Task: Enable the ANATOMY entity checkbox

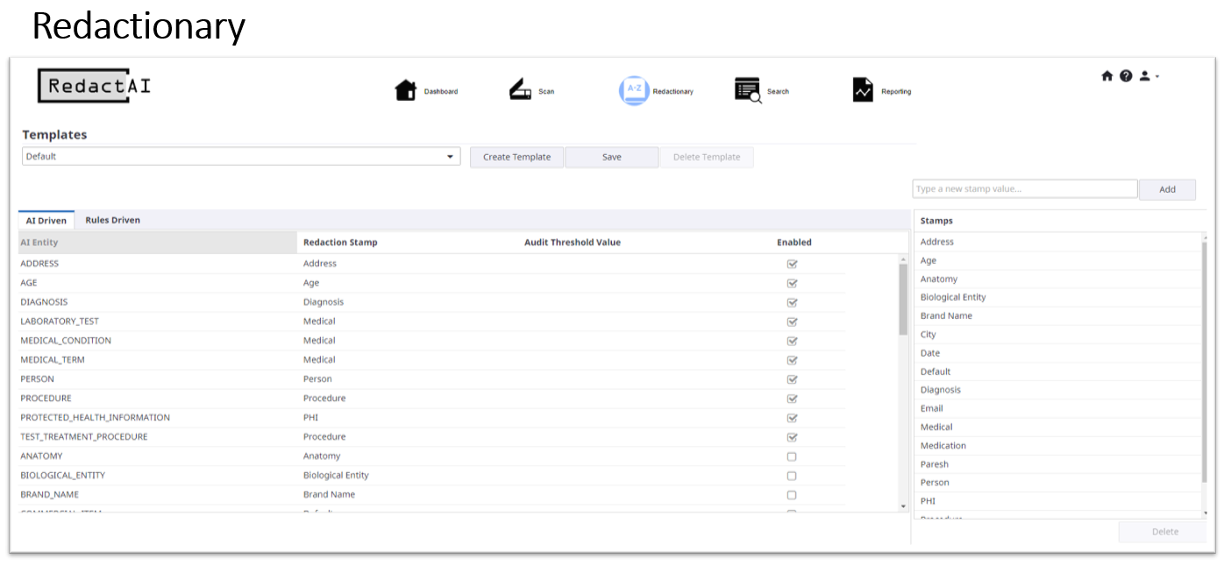Action: pos(792,456)
